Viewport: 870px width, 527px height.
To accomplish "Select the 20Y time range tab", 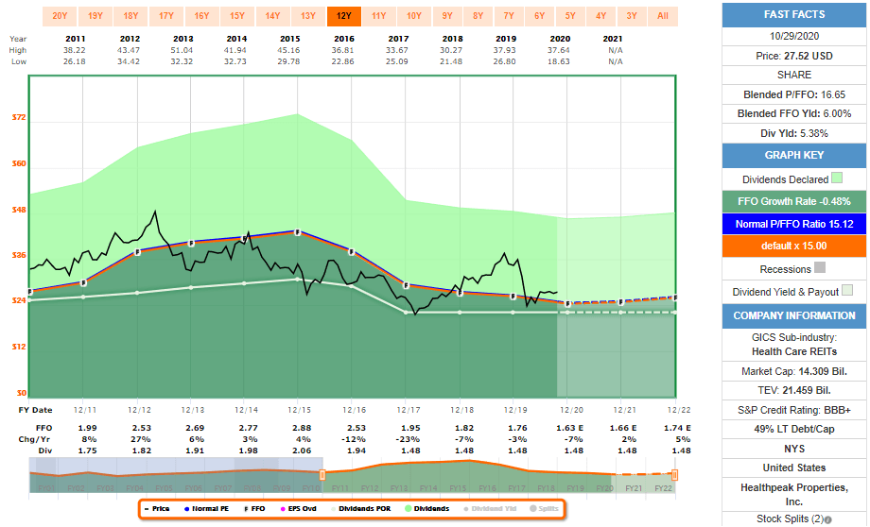I will click(x=60, y=16).
